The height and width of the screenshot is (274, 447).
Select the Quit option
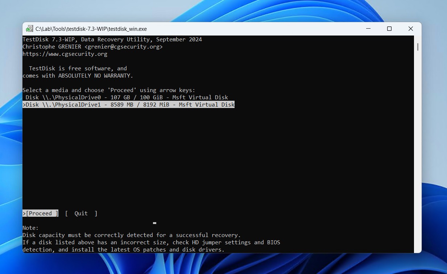point(80,213)
